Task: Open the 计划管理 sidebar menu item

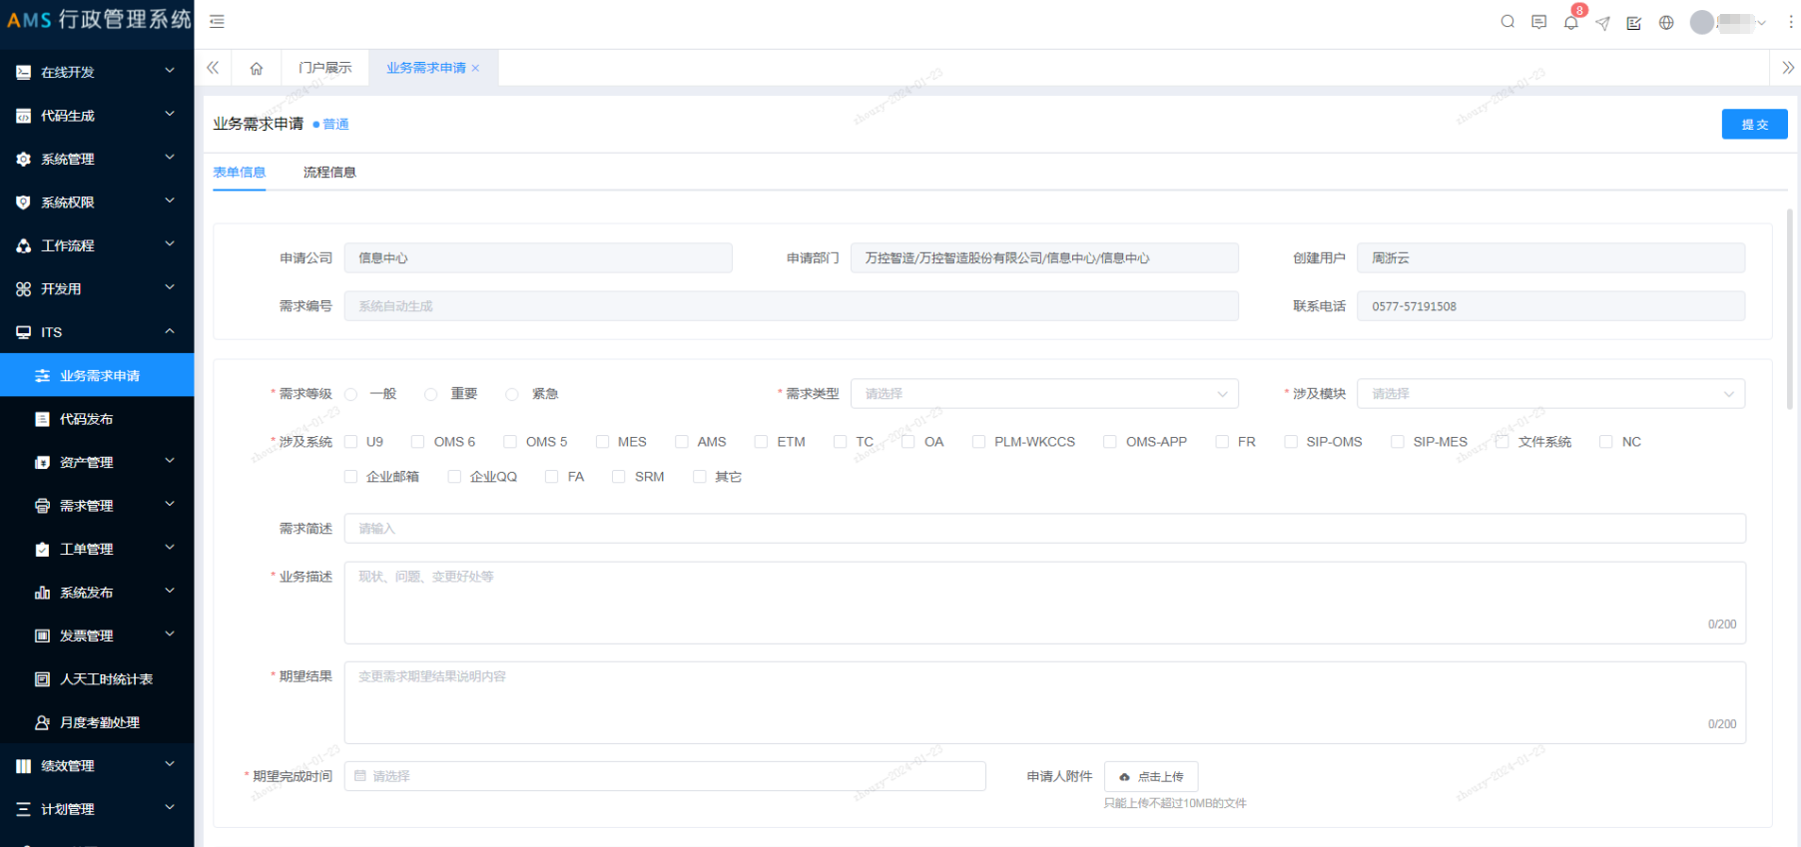Action: point(97,809)
